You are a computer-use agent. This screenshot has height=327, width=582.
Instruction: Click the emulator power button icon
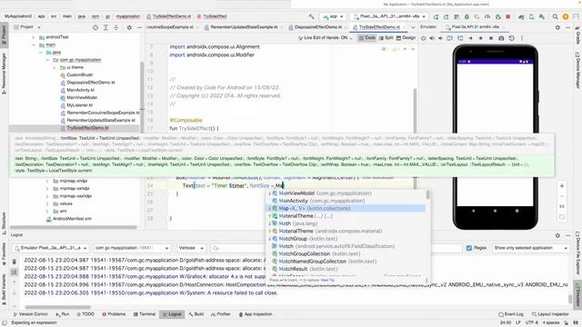point(424,38)
